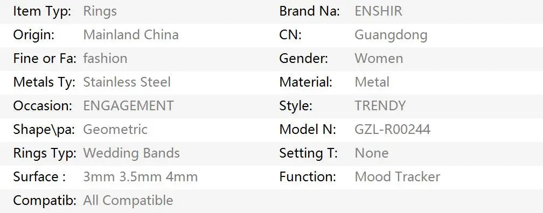Click the Wedding Bands rings type
The image size is (543, 213).
(131, 153)
